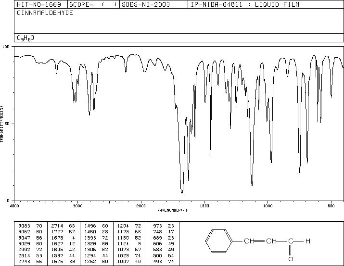This screenshot has height=266, width=344.
Task: Click the carbonyl oxygen atom in structure
Action: pos(291,259)
